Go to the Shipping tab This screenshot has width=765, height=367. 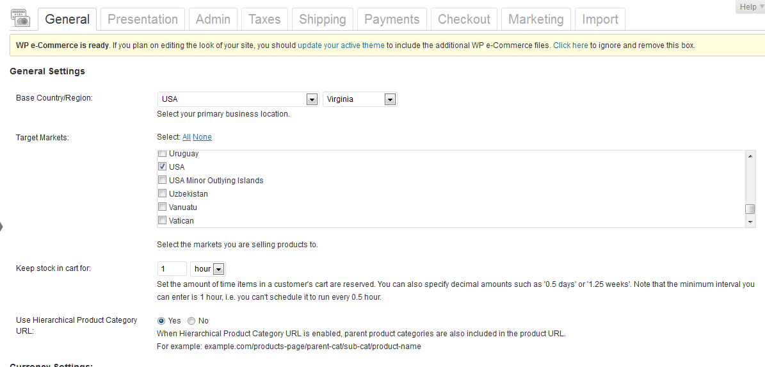click(322, 19)
